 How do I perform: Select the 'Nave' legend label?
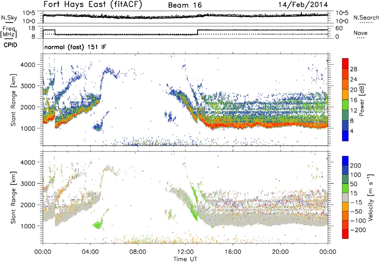click(x=361, y=33)
